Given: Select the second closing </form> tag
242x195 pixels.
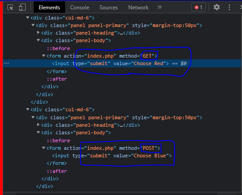Looking at the screenshot, I should 57,163.
